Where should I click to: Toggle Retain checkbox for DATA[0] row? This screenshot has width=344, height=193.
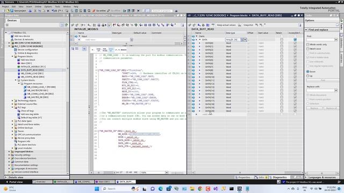coord(282,43)
